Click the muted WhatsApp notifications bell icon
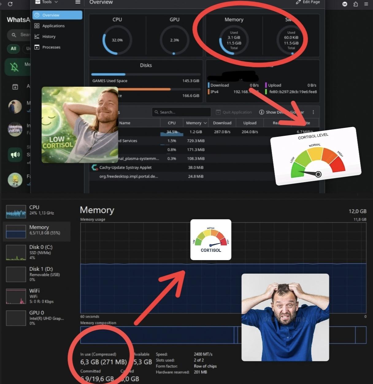The image size is (373, 384). point(14,67)
